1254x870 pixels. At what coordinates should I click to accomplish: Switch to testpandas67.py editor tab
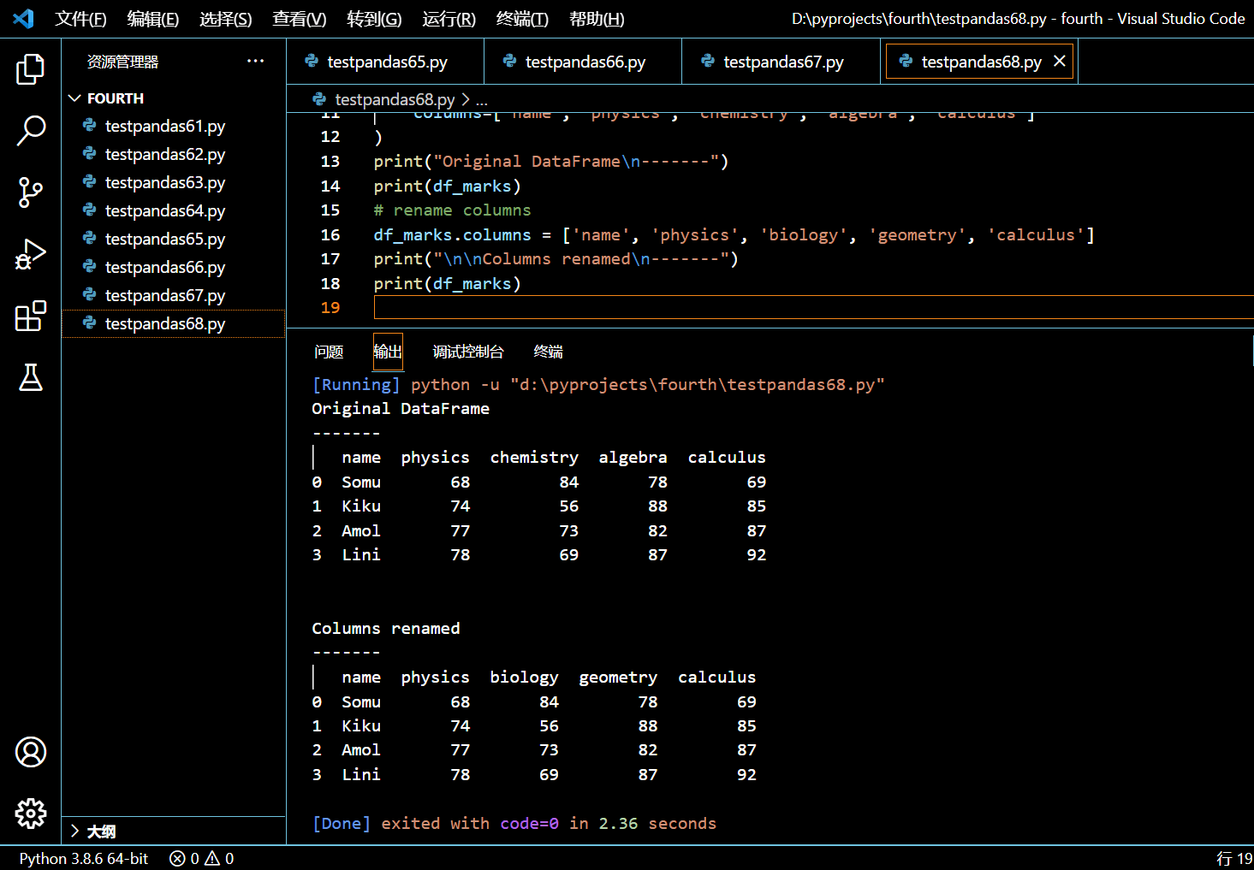click(782, 62)
